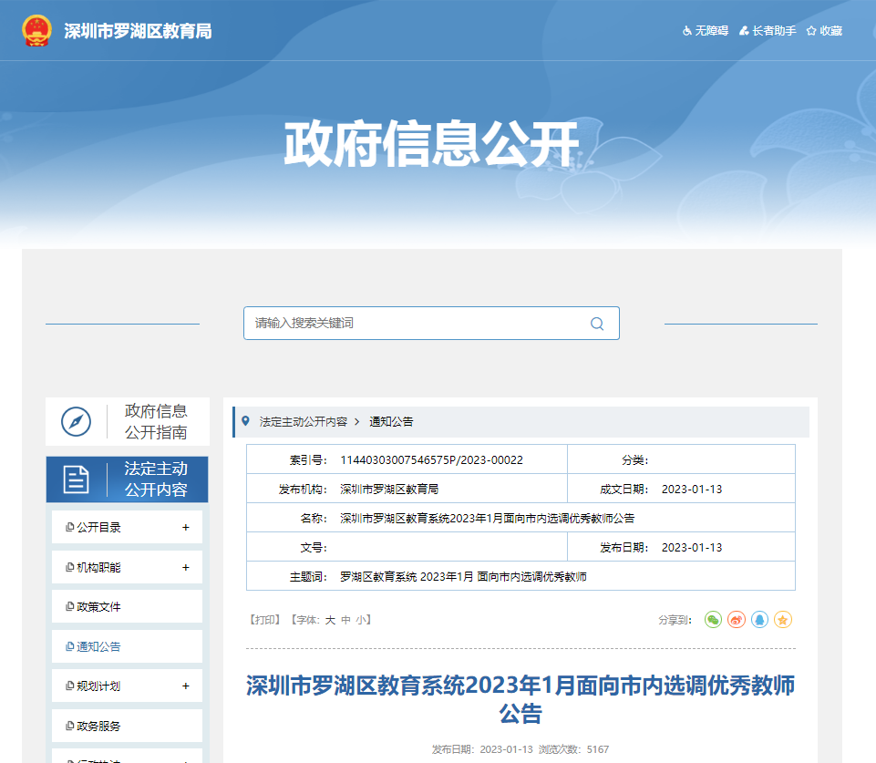
Task: Open the 通知公告 sidebar item
Action: [128, 647]
